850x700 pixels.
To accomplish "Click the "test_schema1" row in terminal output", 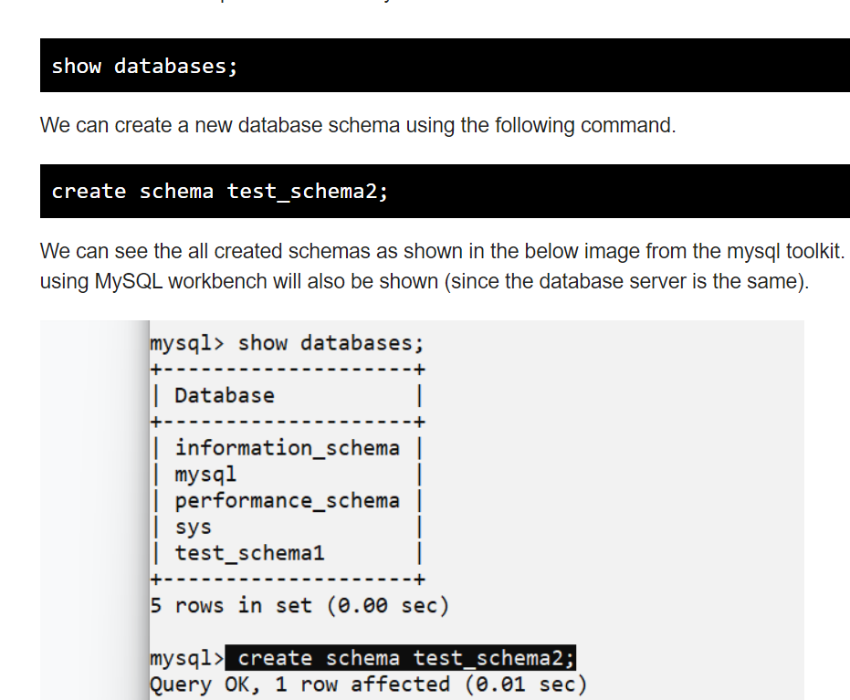I will point(249,553).
